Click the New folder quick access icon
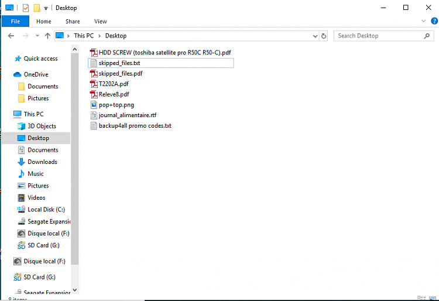 coord(37,8)
